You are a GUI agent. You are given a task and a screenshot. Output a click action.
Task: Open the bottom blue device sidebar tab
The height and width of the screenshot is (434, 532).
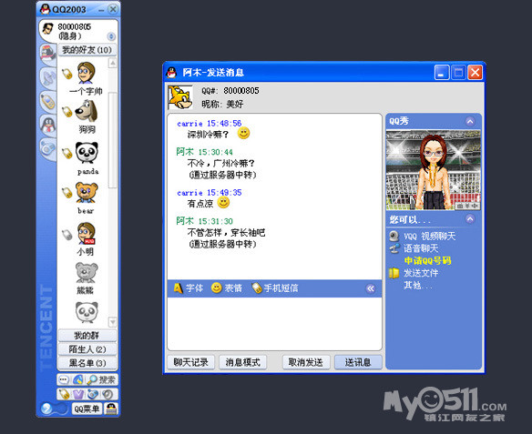tap(48, 148)
